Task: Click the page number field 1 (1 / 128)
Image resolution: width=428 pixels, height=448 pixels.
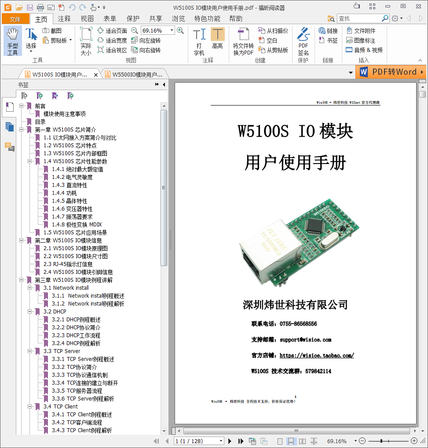Action: tap(197, 441)
